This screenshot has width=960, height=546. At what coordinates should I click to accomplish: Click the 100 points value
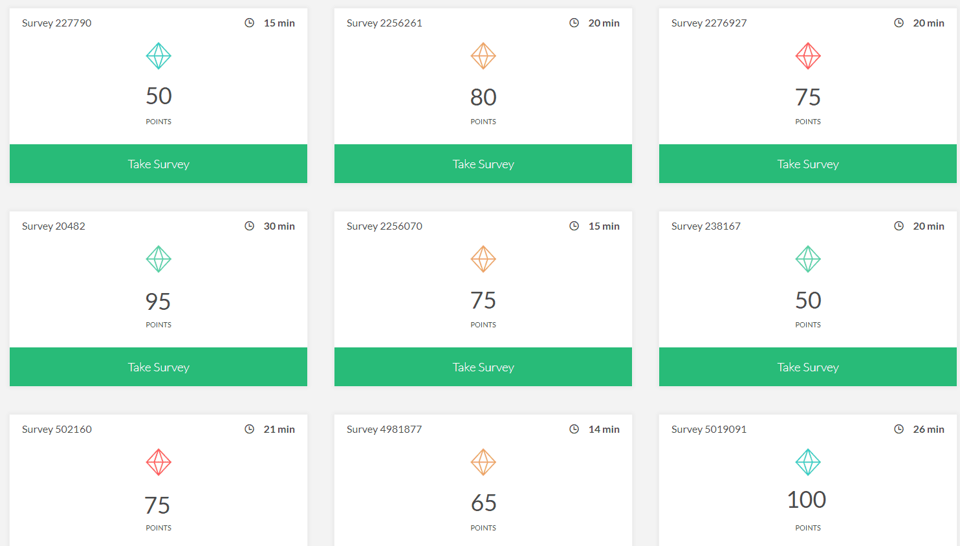click(x=807, y=499)
